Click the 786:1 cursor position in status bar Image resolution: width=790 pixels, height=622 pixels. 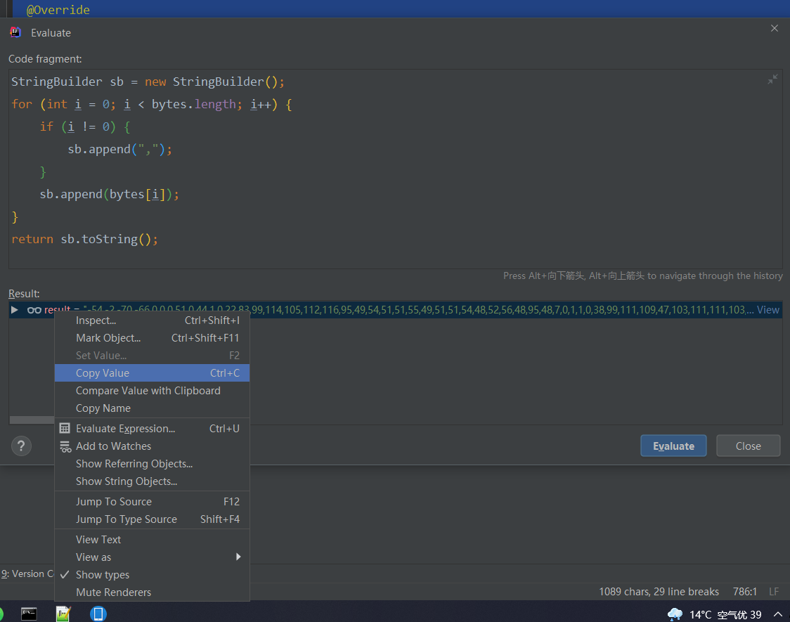744,591
